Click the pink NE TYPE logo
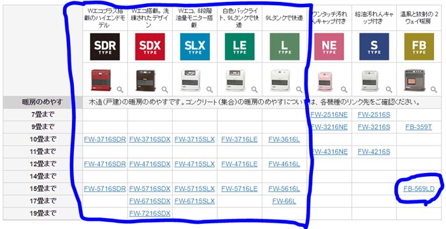446x229 pixels. (329, 46)
